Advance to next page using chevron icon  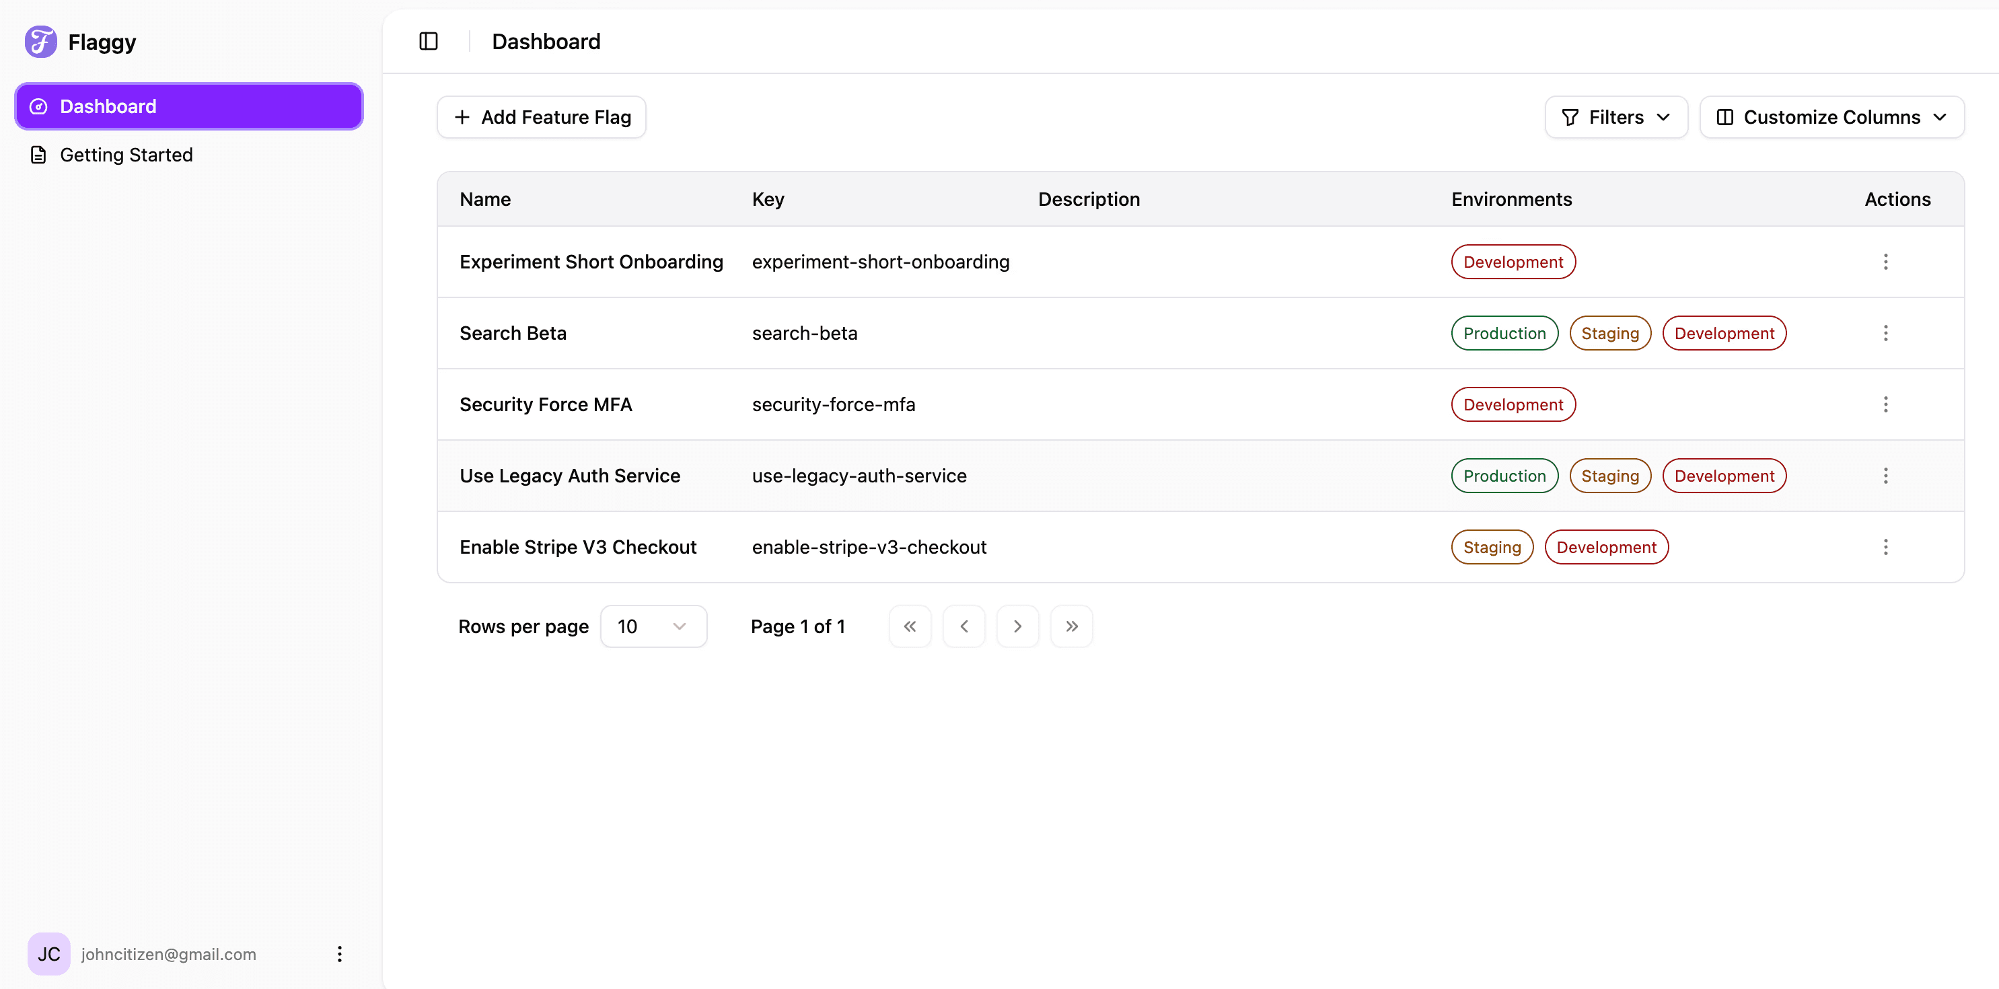click(1017, 626)
